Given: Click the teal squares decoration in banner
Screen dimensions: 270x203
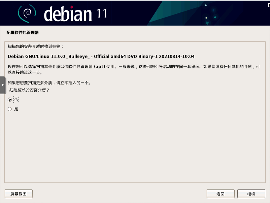Looking at the screenshot, I should (210, 14).
